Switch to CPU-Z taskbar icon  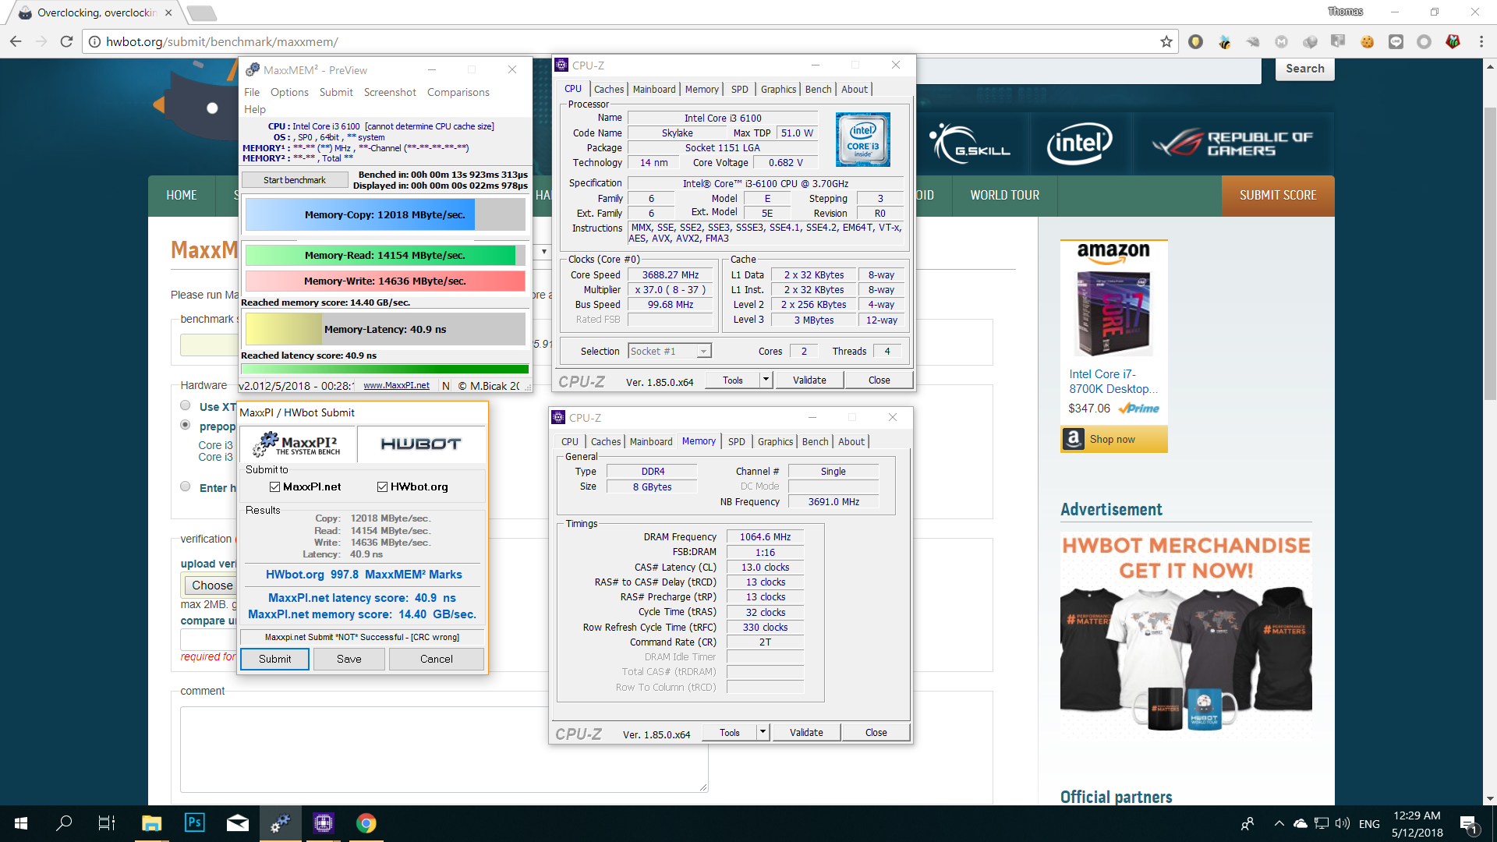(323, 823)
